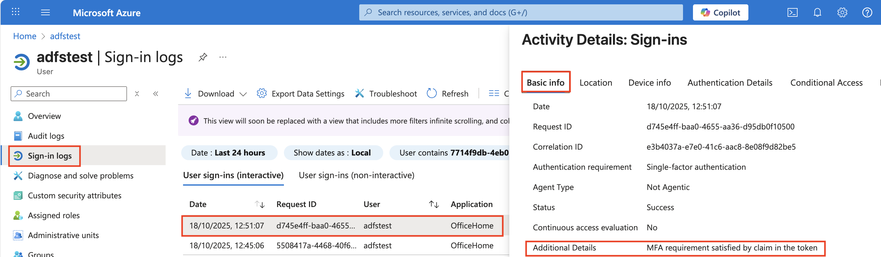This screenshot has width=881, height=257.
Task: Switch to User sign-ins (non-interactive) tab
Action: click(x=356, y=175)
